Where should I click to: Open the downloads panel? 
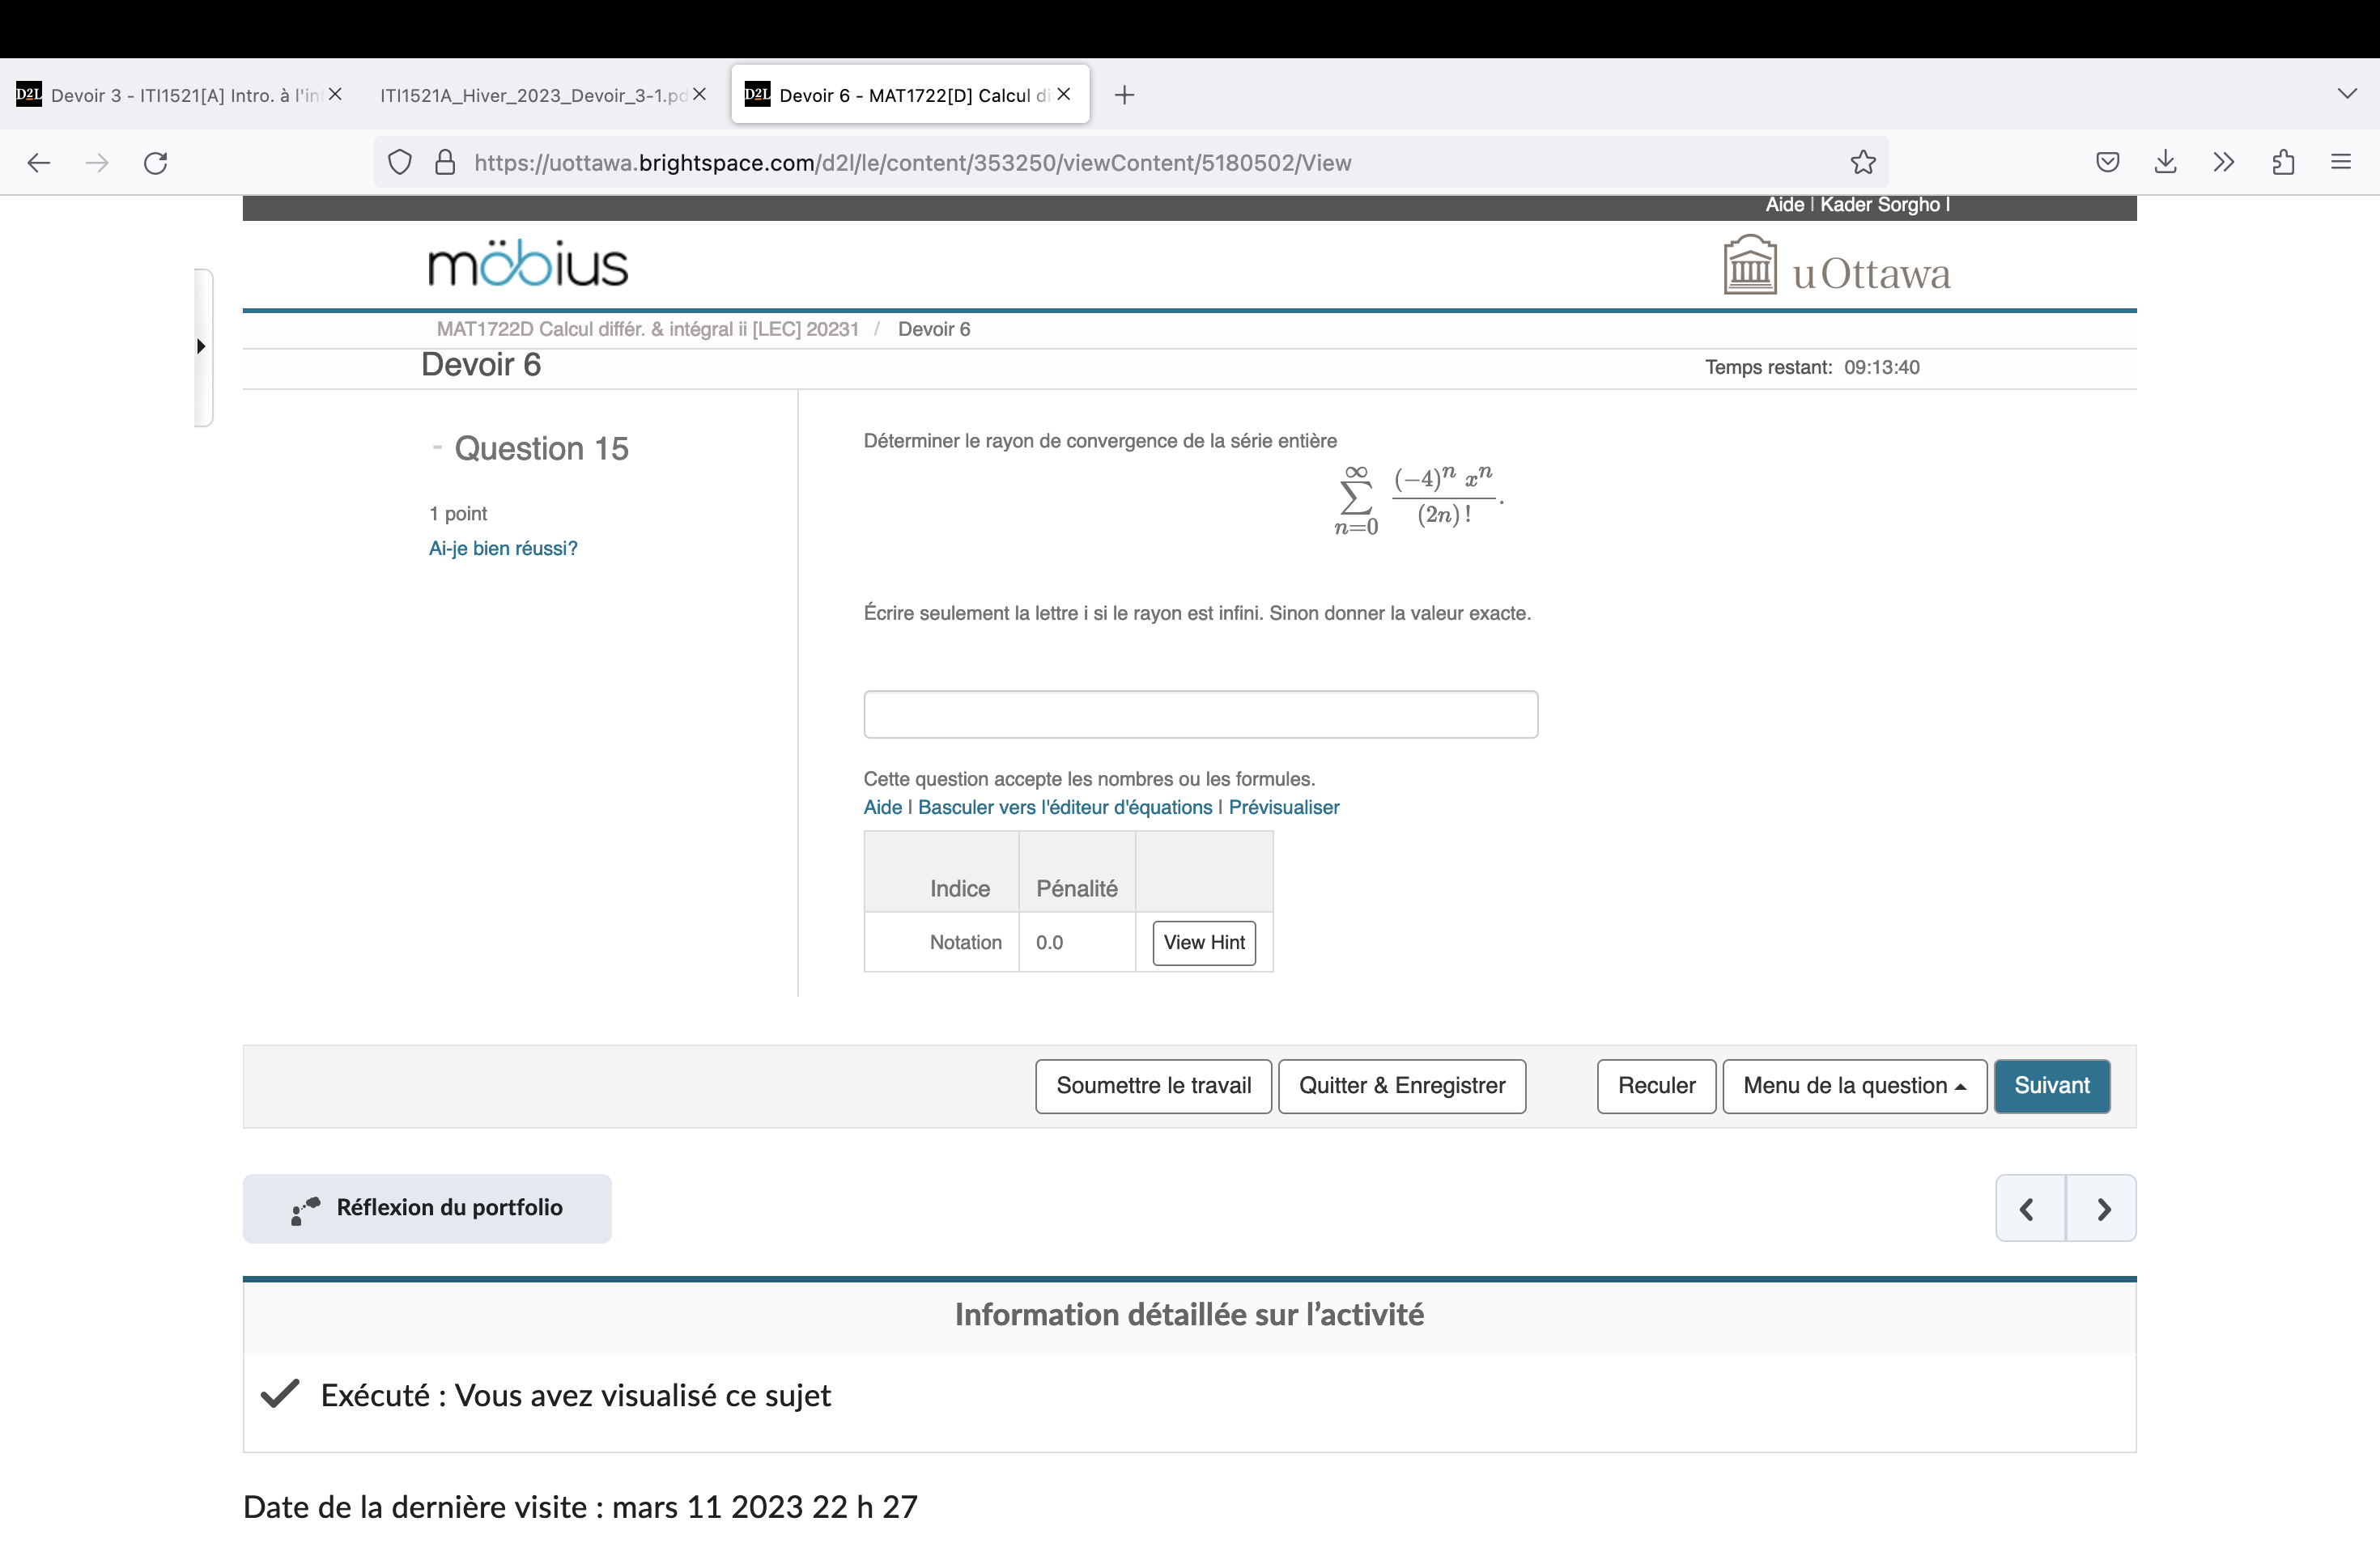point(2165,162)
